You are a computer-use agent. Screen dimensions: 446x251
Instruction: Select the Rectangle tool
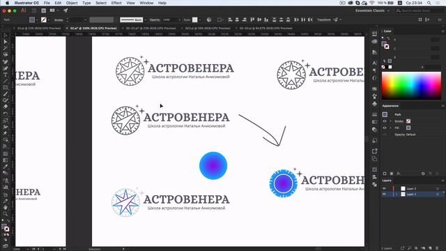point(6,88)
